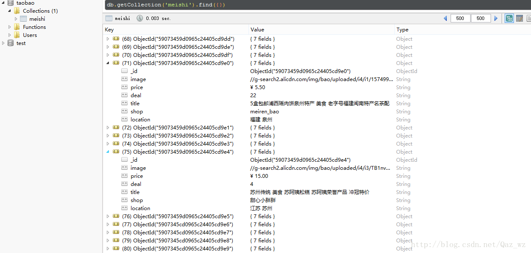This screenshot has width=531, height=253.
Task: Select the value ¥ 5.50
Action: (x=257, y=87)
